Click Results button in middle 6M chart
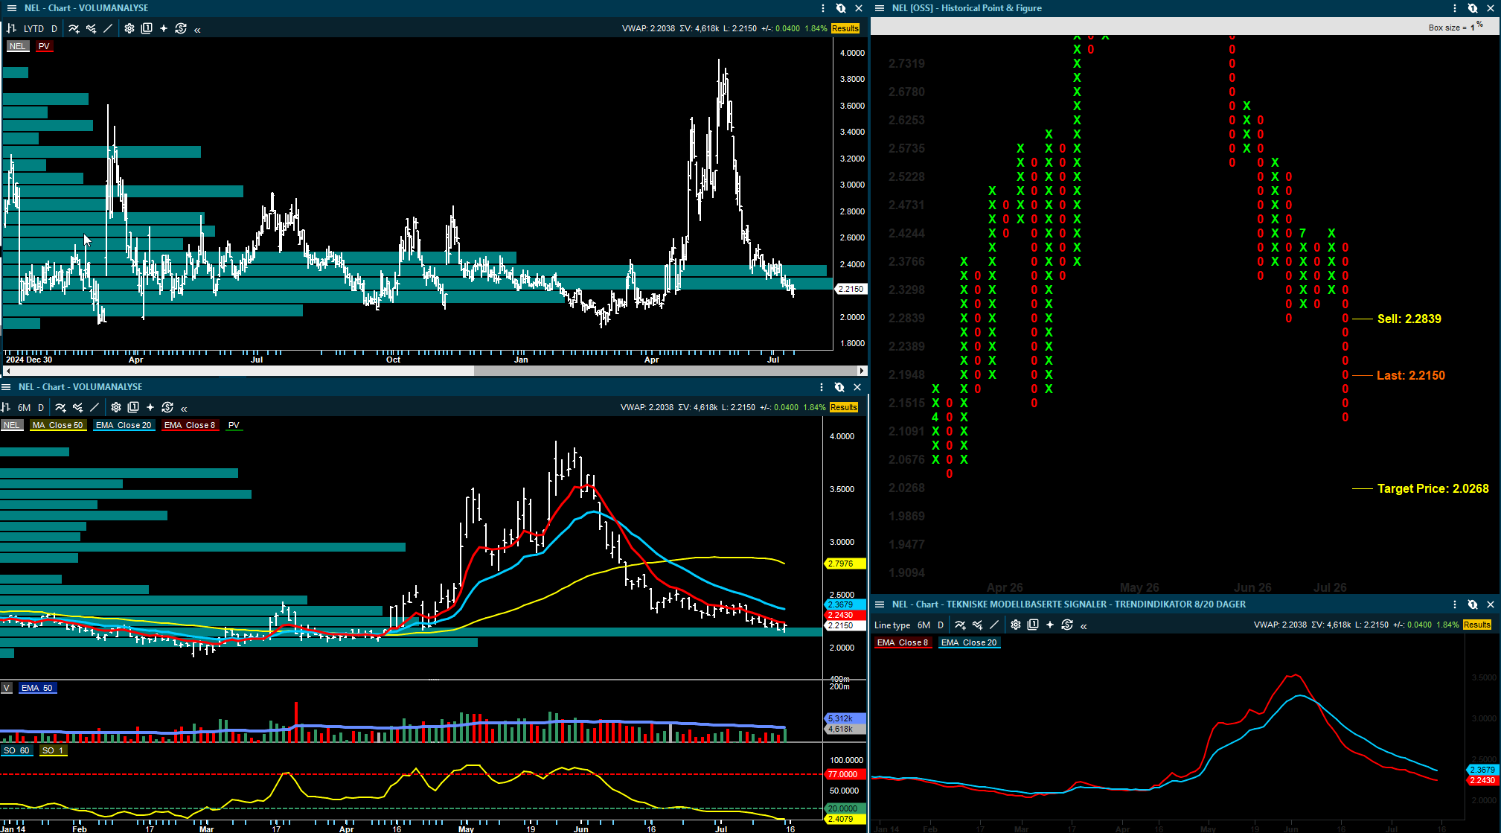This screenshot has height=833, width=1501. [844, 407]
